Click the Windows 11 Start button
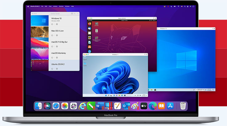The width and height of the screenshot is (227, 126). tap(105, 96)
